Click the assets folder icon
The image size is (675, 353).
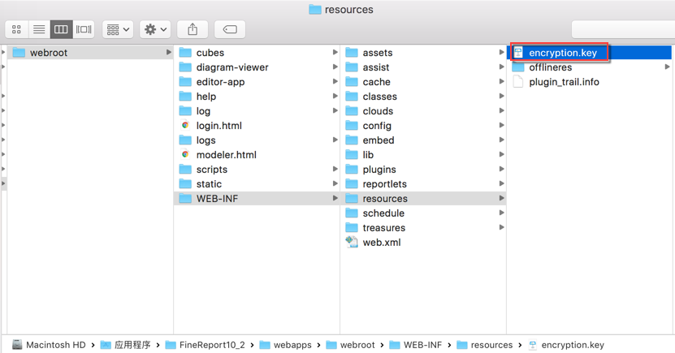352,53
